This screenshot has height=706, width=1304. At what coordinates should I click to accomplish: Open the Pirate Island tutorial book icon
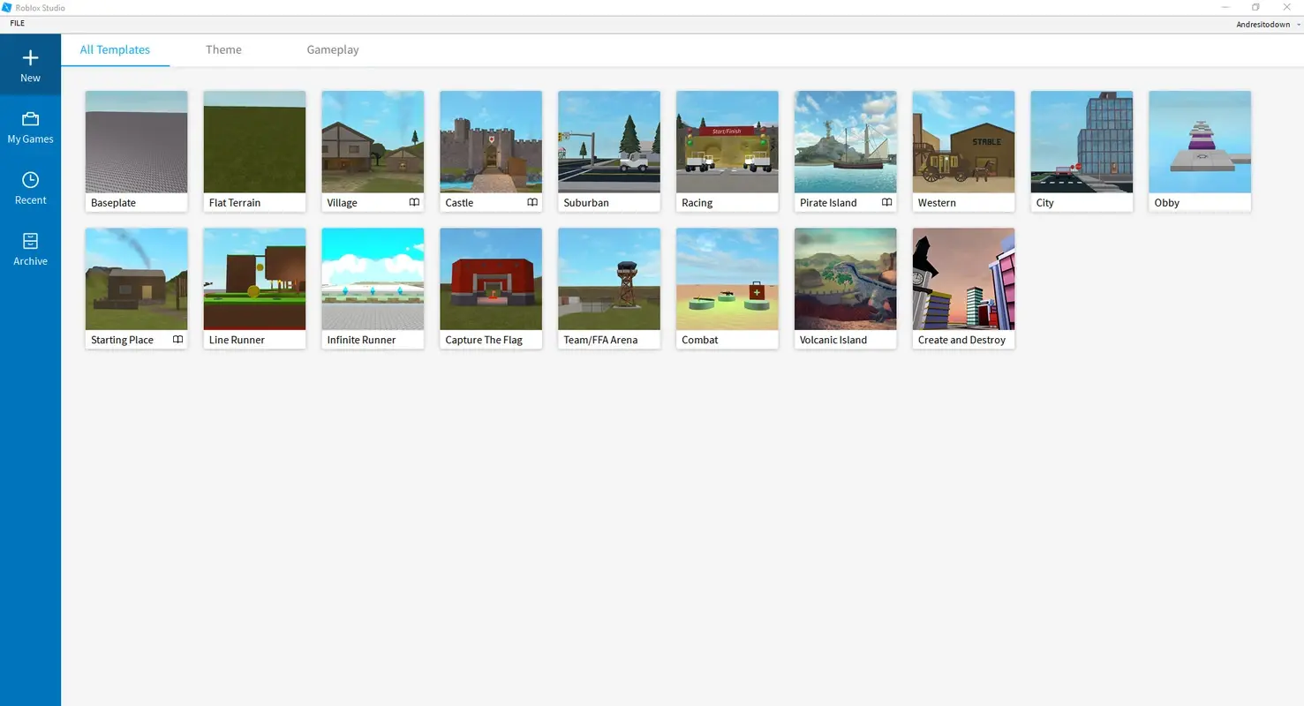886,202
